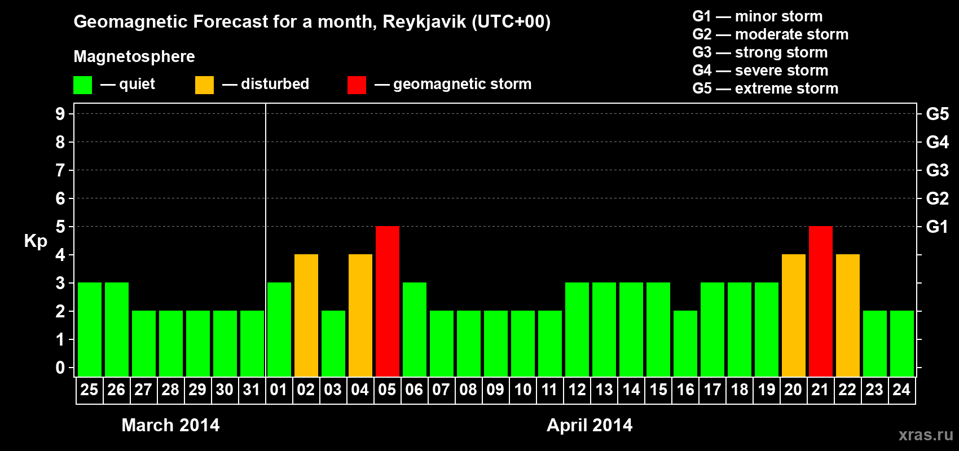This screenshot has width=959, height=451.
Task: Click the G5 right-axis label
Action: pos(937,114)
